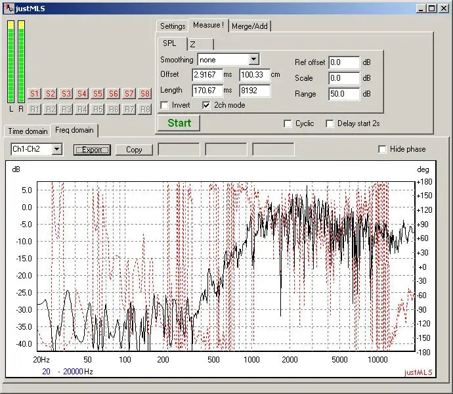Click the right (R) input level meter

21,62
